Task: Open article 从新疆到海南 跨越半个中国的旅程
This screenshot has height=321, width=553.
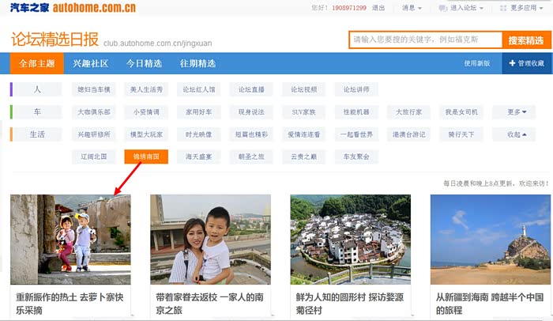Action: coord(490,304)
